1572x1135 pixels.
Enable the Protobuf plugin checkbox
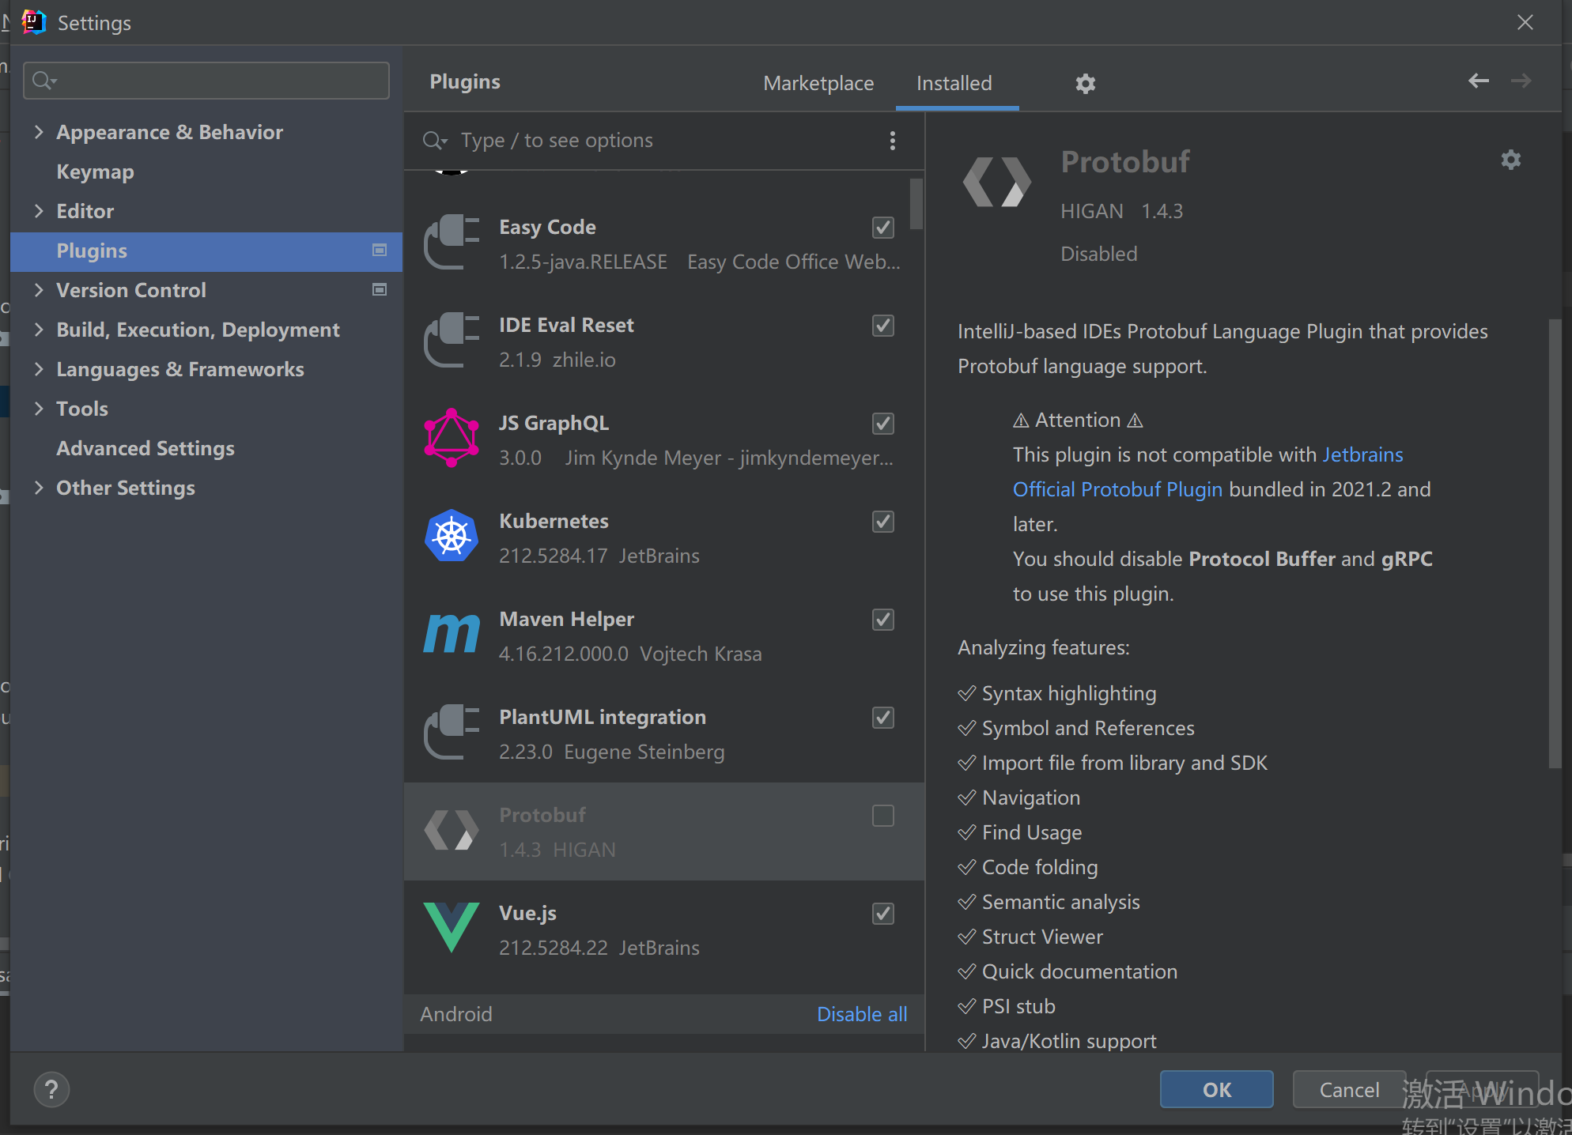coord(882,816)
